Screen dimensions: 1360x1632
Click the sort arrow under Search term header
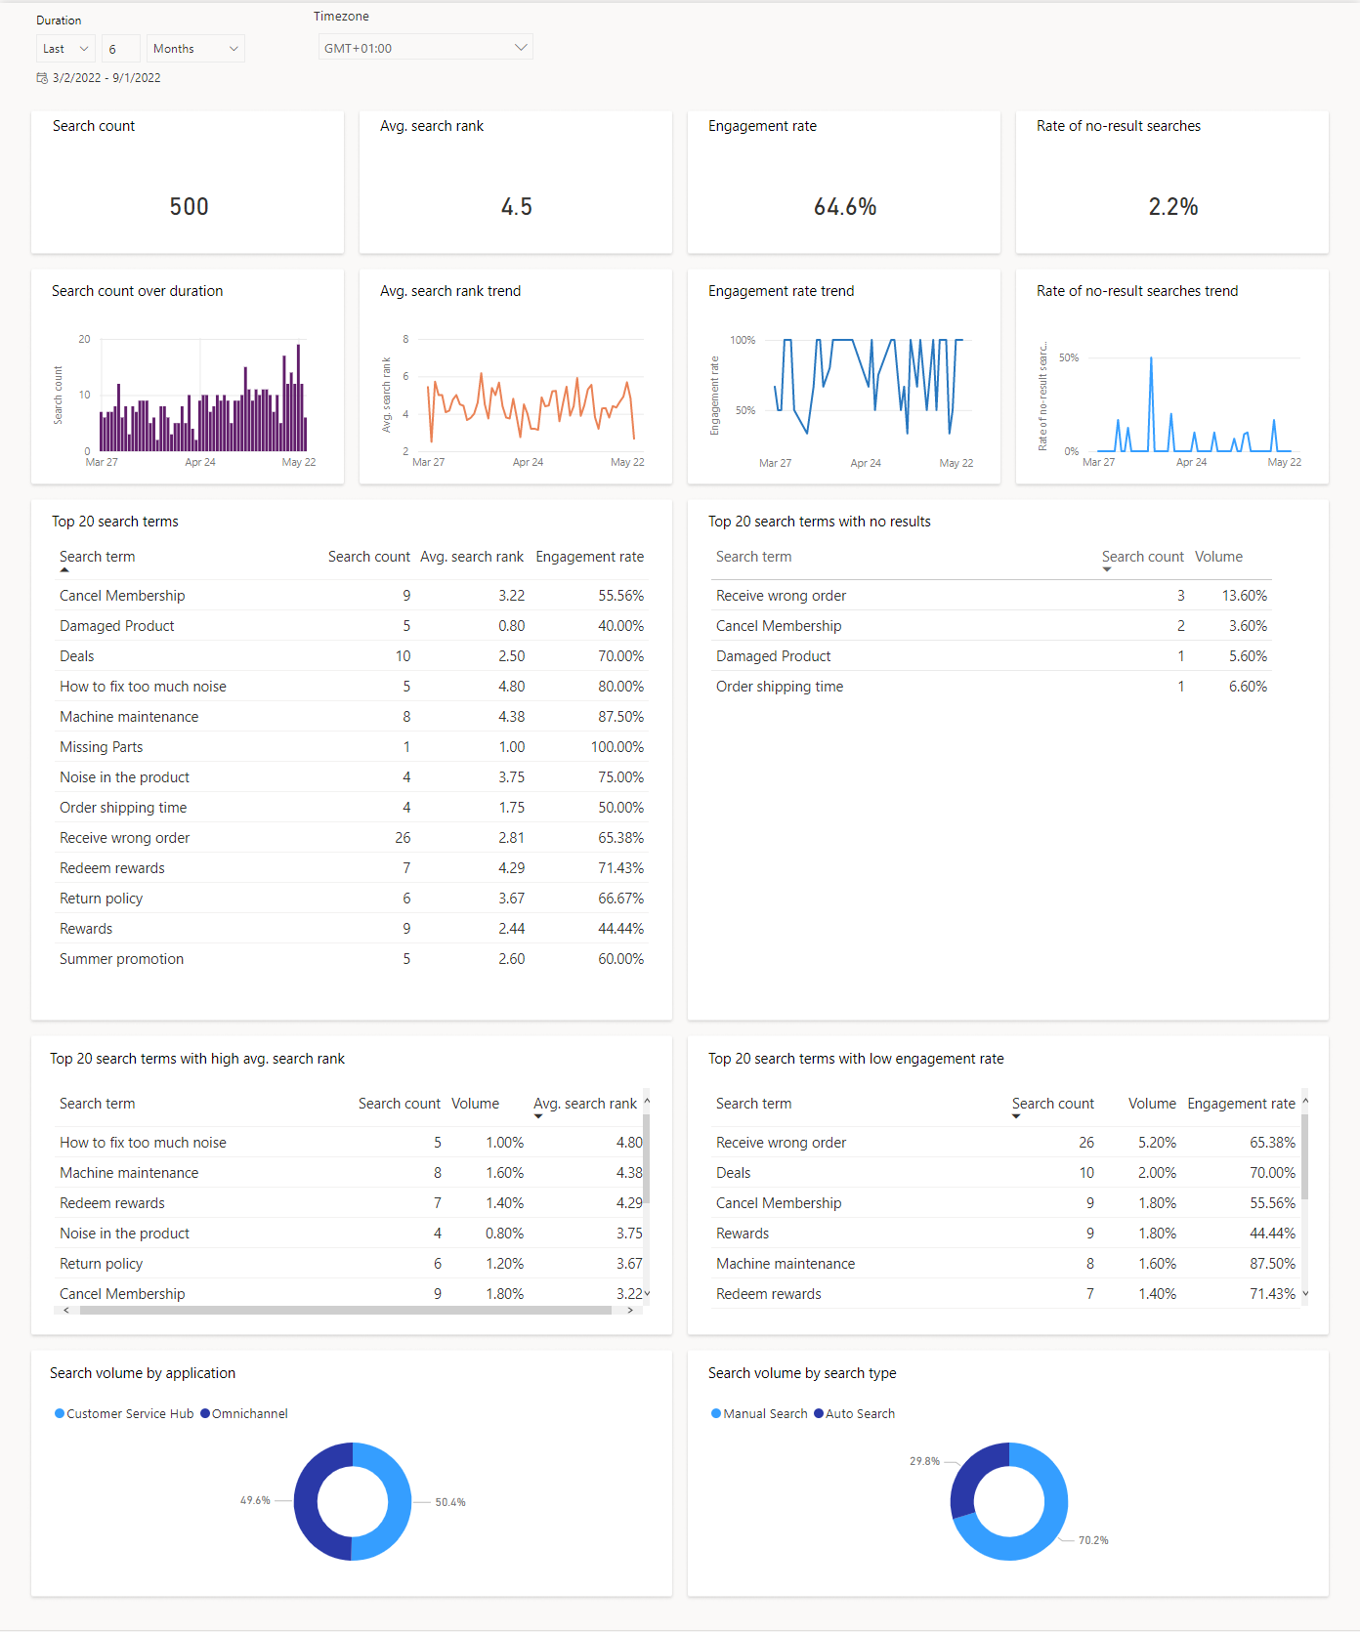click(64, 569)
